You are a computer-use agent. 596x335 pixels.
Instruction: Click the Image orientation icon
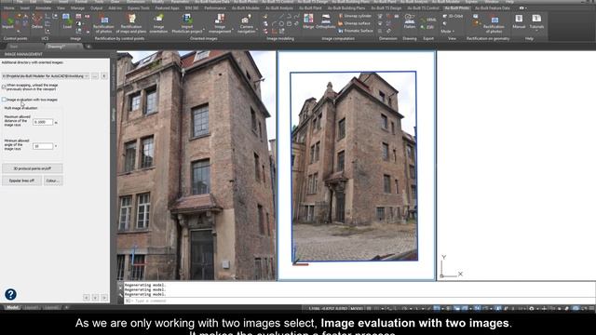[x=158, y=23]
